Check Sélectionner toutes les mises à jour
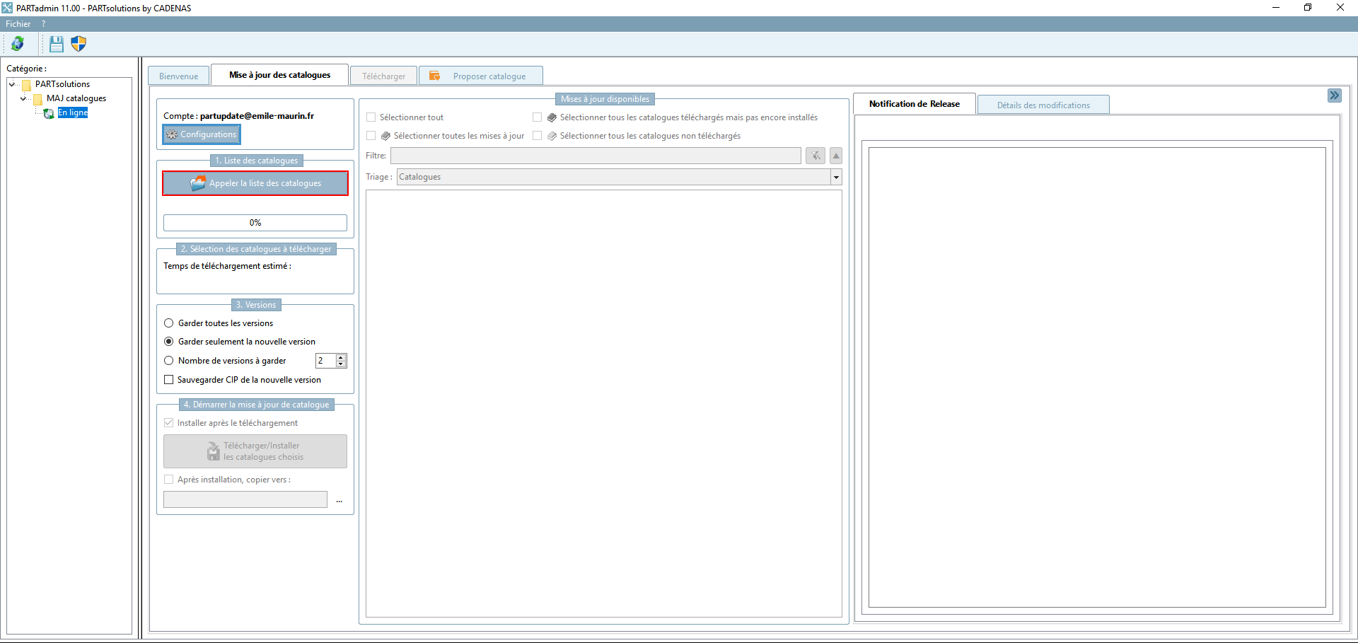The height and width of the screenshot is (643, 1358). tap(371, 136)
